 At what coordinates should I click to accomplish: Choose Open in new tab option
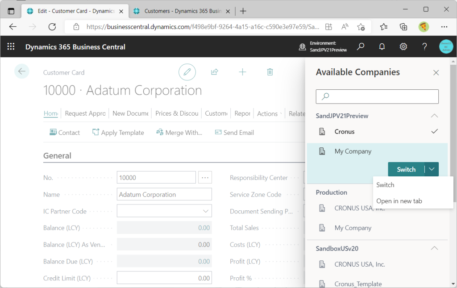click(x=399, y=201)
